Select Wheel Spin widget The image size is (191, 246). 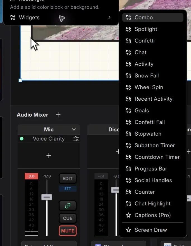point(153,87)
